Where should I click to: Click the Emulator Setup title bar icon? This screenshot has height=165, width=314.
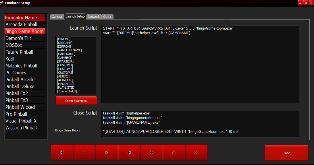point(2,3)
